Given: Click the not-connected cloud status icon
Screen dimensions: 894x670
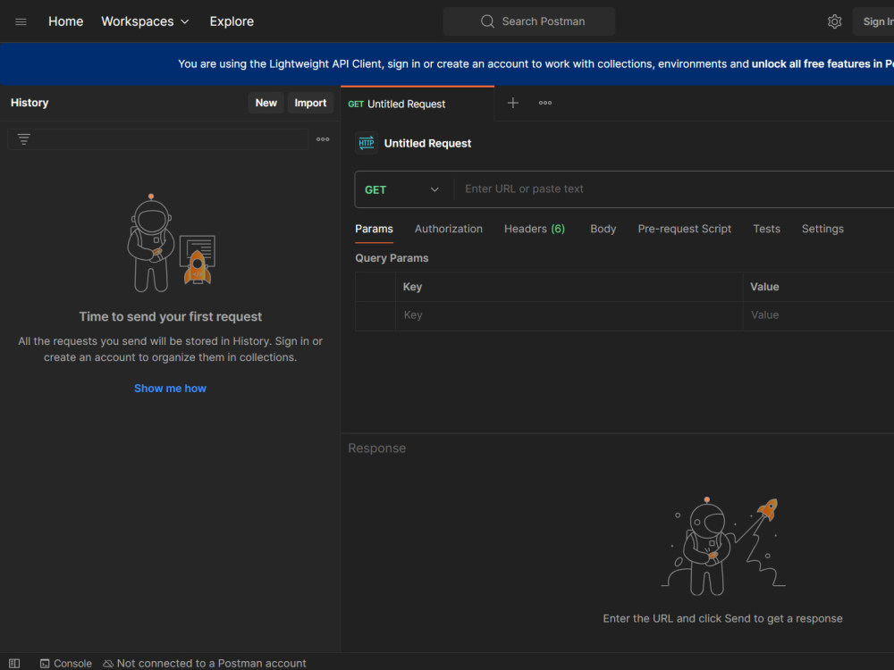Looking at the screenshot, I should (108, 663).
